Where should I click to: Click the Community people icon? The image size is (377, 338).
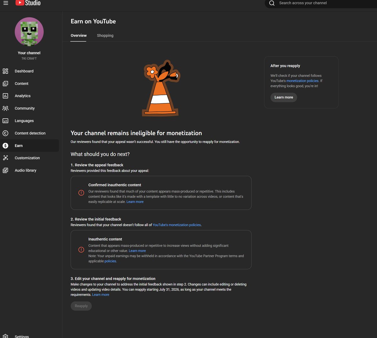pyautogui.click(x=5, y=108)
